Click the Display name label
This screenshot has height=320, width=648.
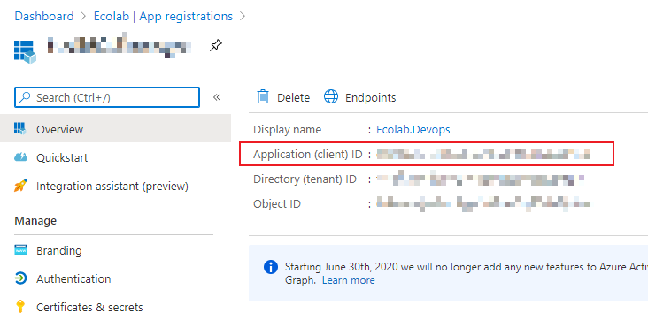click(x=287, y=130)
